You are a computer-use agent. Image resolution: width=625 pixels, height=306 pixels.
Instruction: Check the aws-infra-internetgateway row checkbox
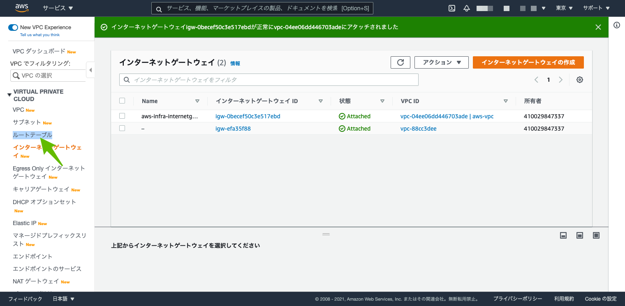pyautogui.click(x=122, y=116)
